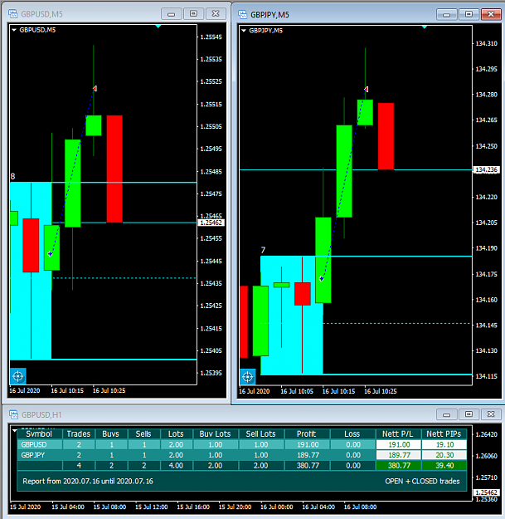Click chart shift marker atop GBPJPY,M5 chart
This screenshot has width=505, height=519.
425,27
